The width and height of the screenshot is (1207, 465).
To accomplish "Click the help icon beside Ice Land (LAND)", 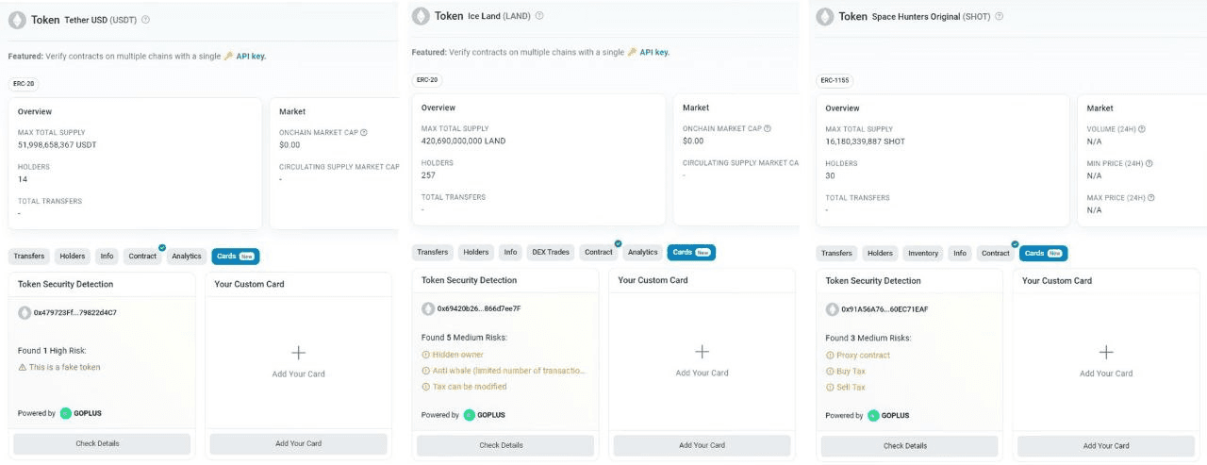I will [x=539, y=16].
